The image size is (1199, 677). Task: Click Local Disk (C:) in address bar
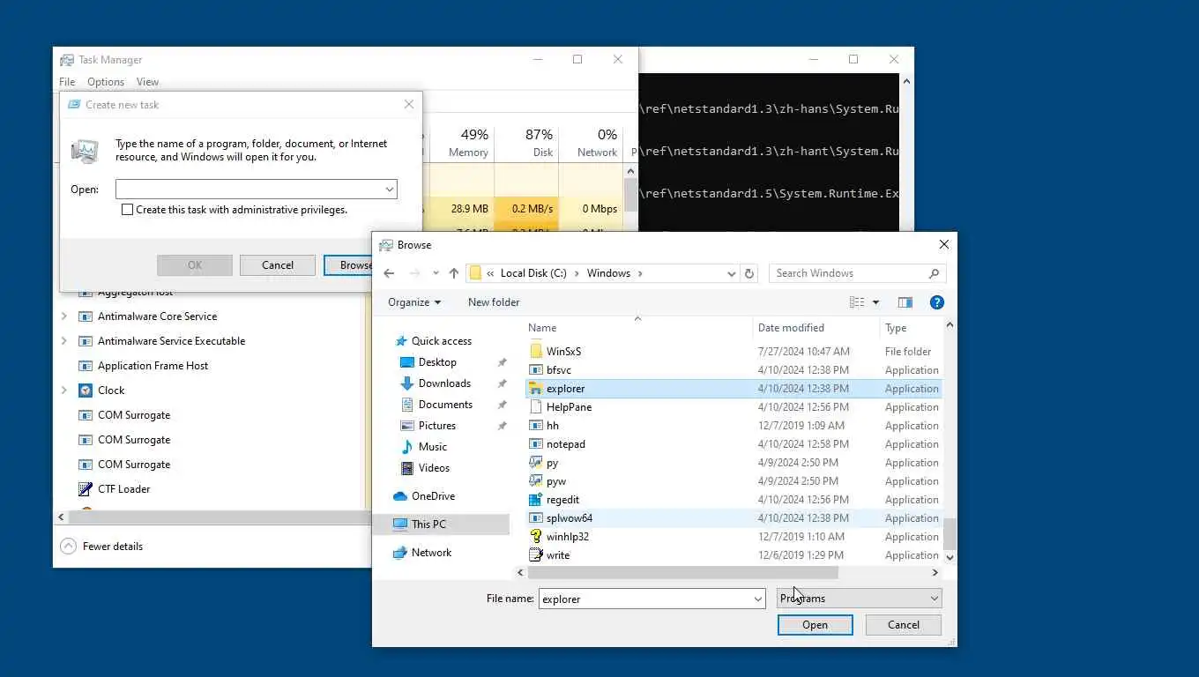point(533,273)
